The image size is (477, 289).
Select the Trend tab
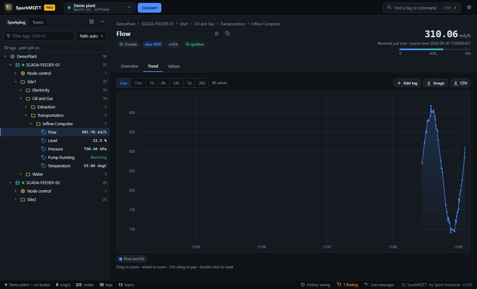click(x=153, y=66)
